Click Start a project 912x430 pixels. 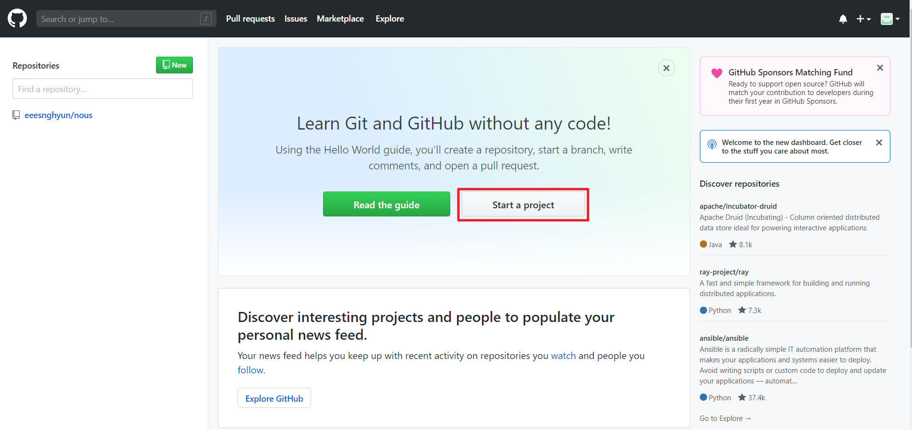(x=523, y=204)
